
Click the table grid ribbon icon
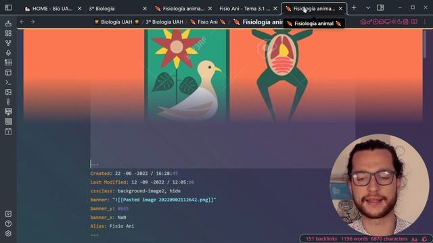click(x=8, y=63)
